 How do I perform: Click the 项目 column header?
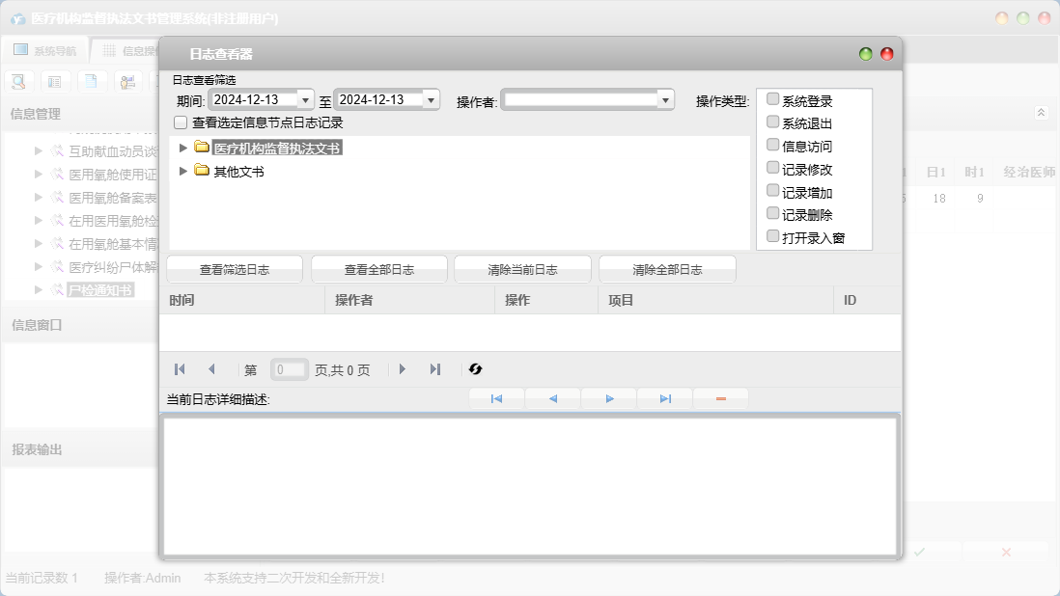[x=715, y=300]
